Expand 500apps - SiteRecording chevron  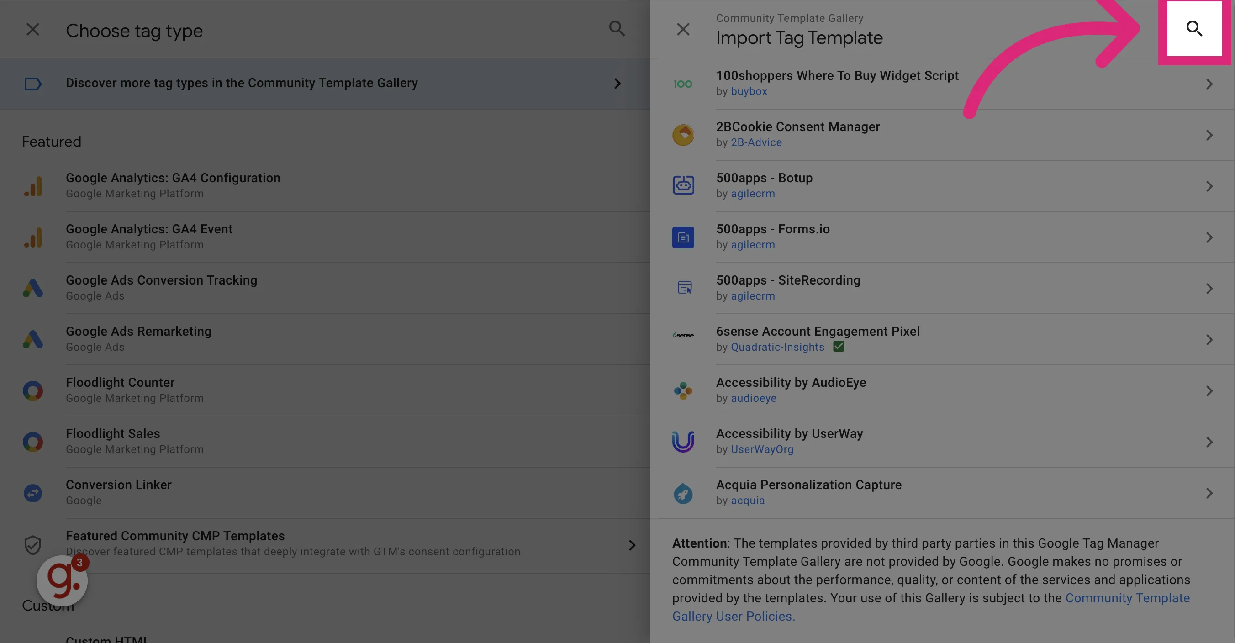(x=1209, y=288)
